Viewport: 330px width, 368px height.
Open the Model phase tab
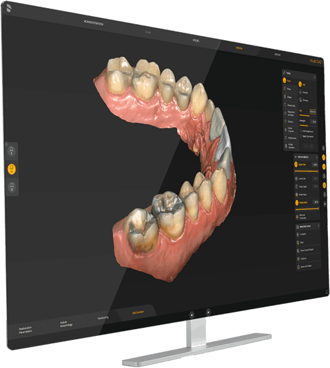click(x=196, y=41)
